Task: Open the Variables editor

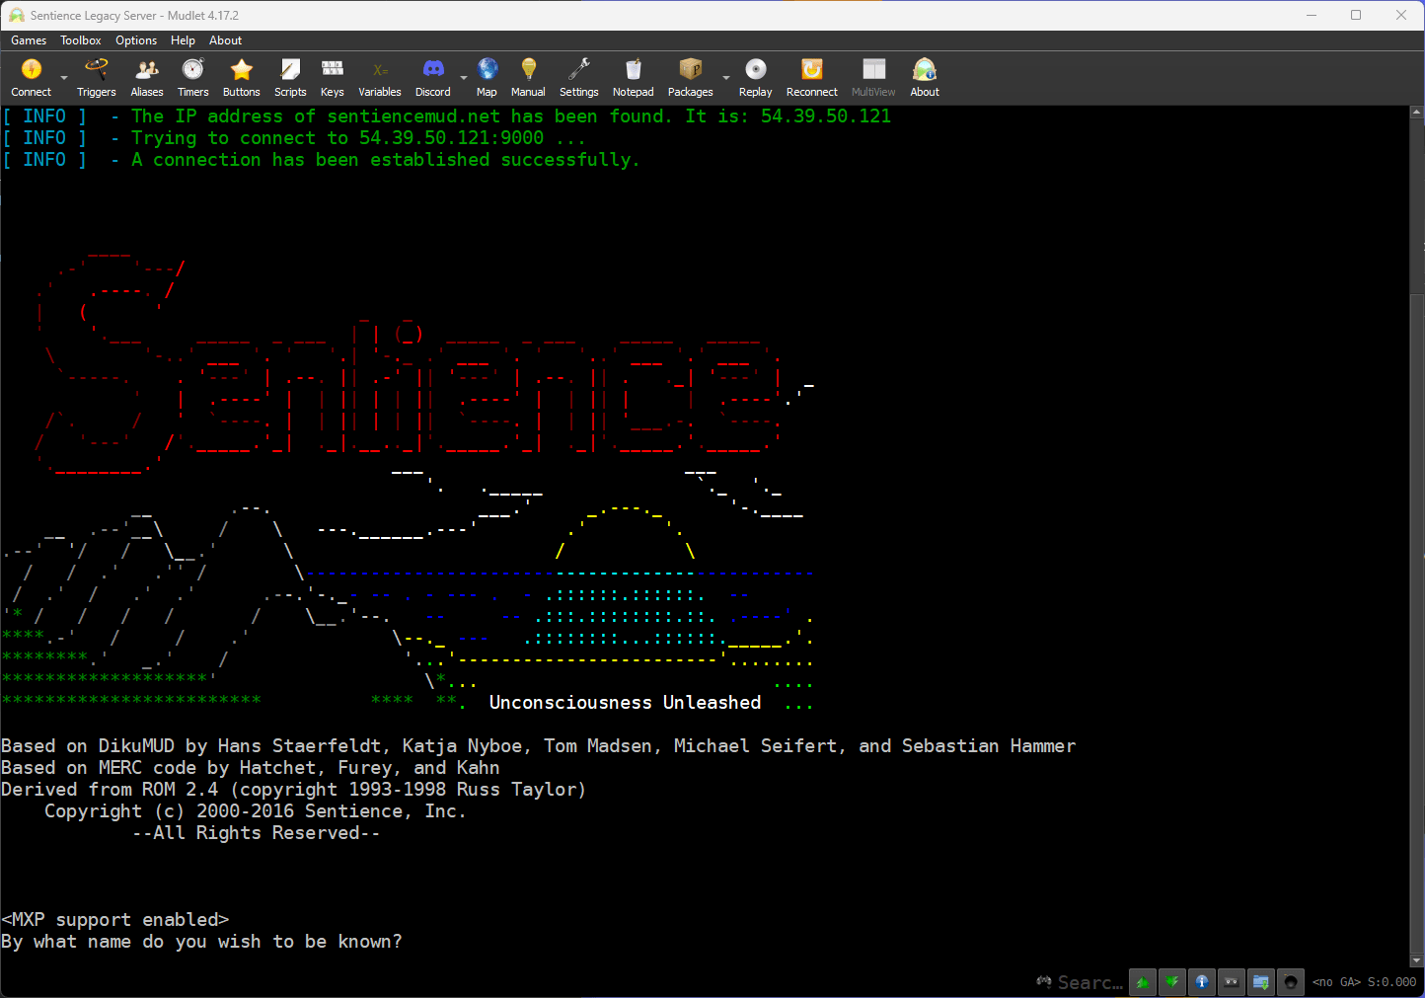Action: click(380, 77)
